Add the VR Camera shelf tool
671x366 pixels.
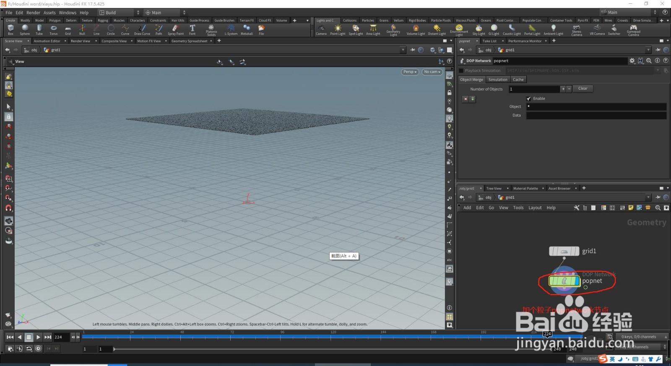click(597, 29)
